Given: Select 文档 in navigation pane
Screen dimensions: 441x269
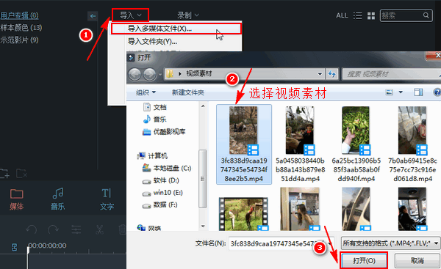Looking at the screenshot, I should 155,107.
